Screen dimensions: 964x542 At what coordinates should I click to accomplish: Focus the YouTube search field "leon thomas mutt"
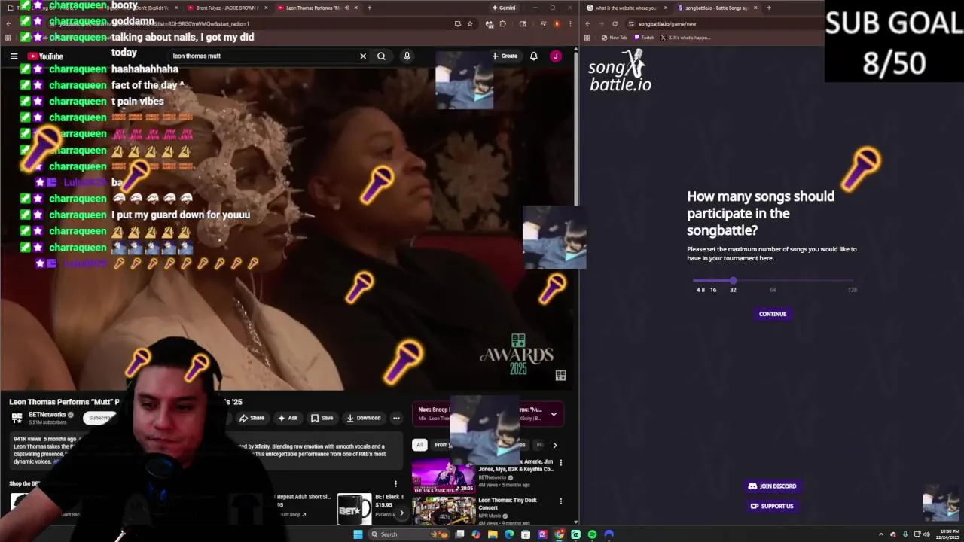click(264, 56)
